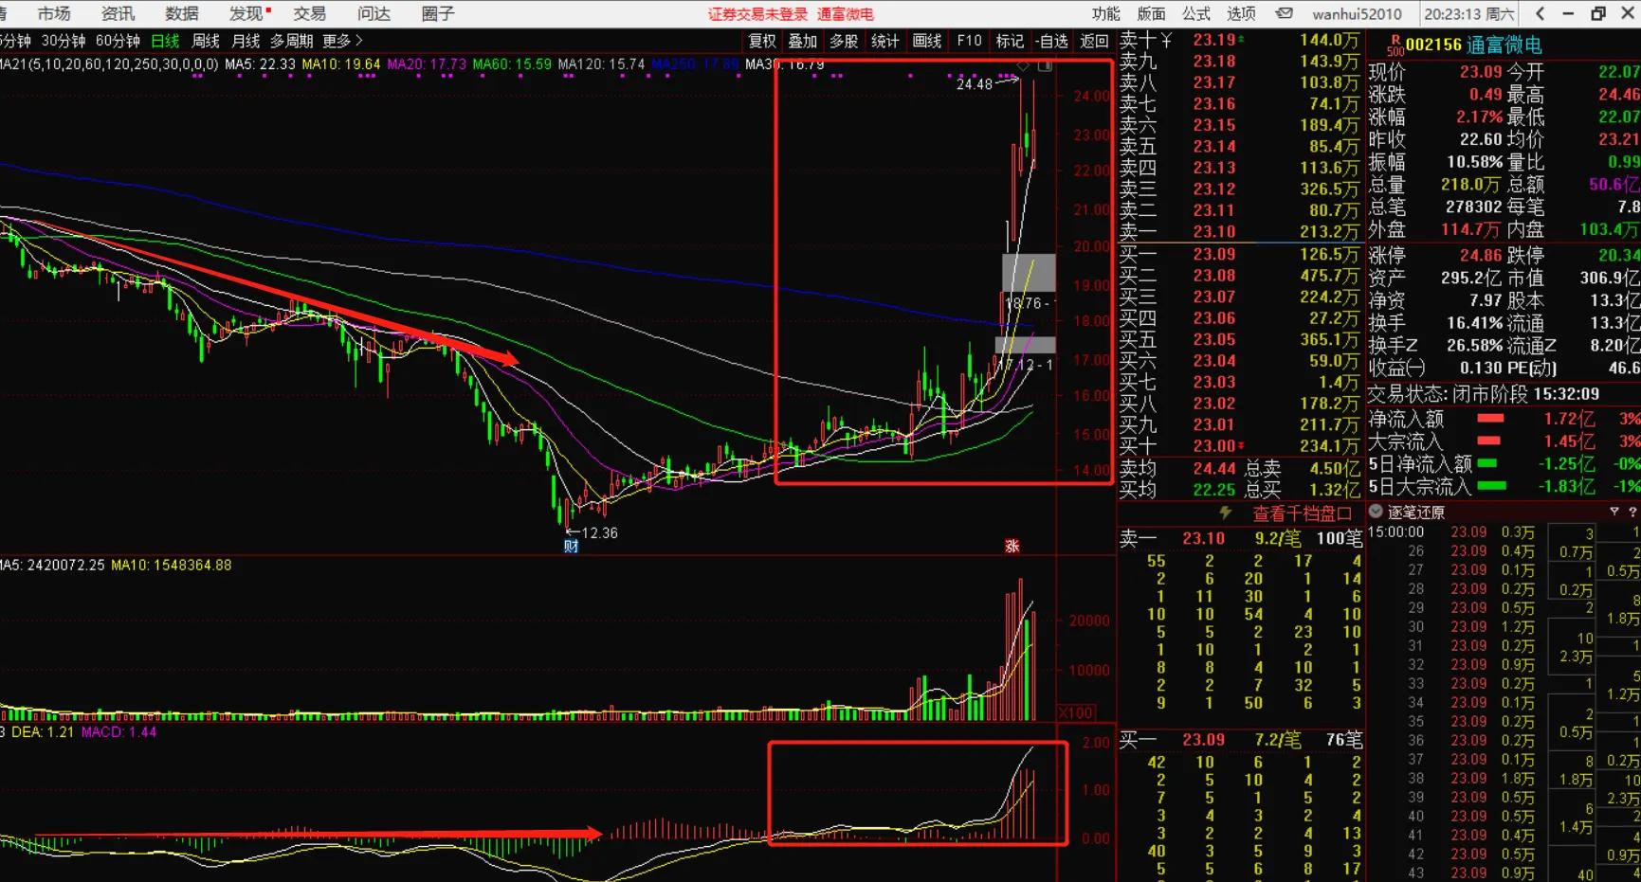This screenshot has width=1641, height=882.
Task: Switch to the 周线 weekly chart
Action: click(x=206, y=41)
